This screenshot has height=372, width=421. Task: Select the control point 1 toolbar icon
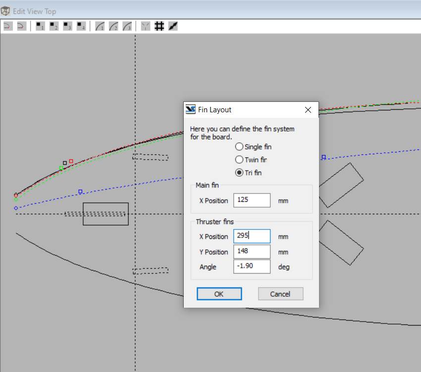pos(40,26)
